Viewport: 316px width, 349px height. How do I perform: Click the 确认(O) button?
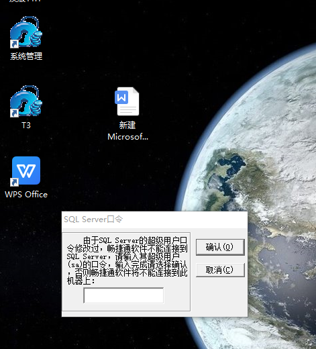point(220,247)
